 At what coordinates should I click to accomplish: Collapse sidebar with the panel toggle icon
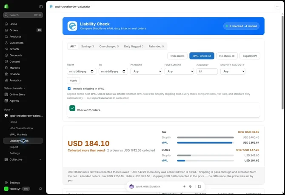point(41,6)
